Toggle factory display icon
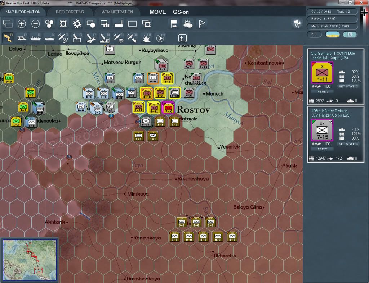This screenshot has width=369, height=283. coord(118,24)
